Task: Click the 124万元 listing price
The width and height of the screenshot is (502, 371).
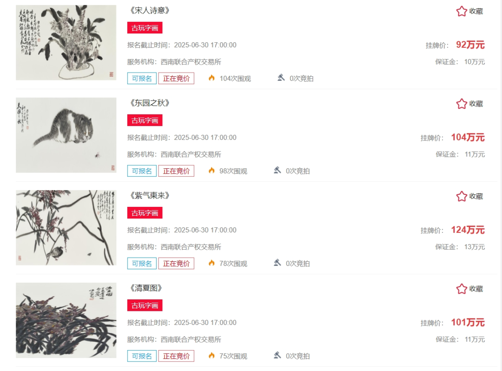Action: coord(468,230)
